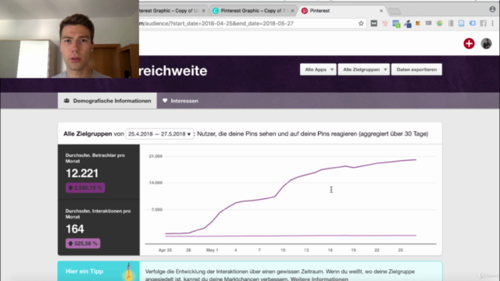The height and width of the screenshot is (281, 500).
Task: Bookmark this page with the star icon
Action: pyautogui.click(x=361, y=23)
